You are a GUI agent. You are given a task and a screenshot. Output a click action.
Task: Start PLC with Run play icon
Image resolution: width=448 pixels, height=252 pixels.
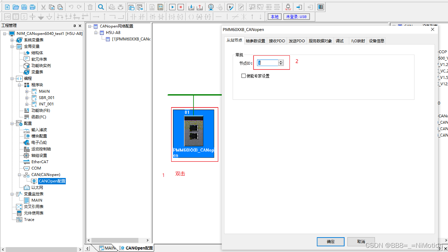pyautogui.click(x=172, y=7)
